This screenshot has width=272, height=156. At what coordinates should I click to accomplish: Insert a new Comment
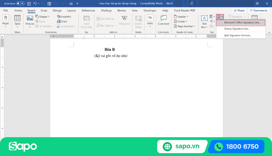point(164,20)
